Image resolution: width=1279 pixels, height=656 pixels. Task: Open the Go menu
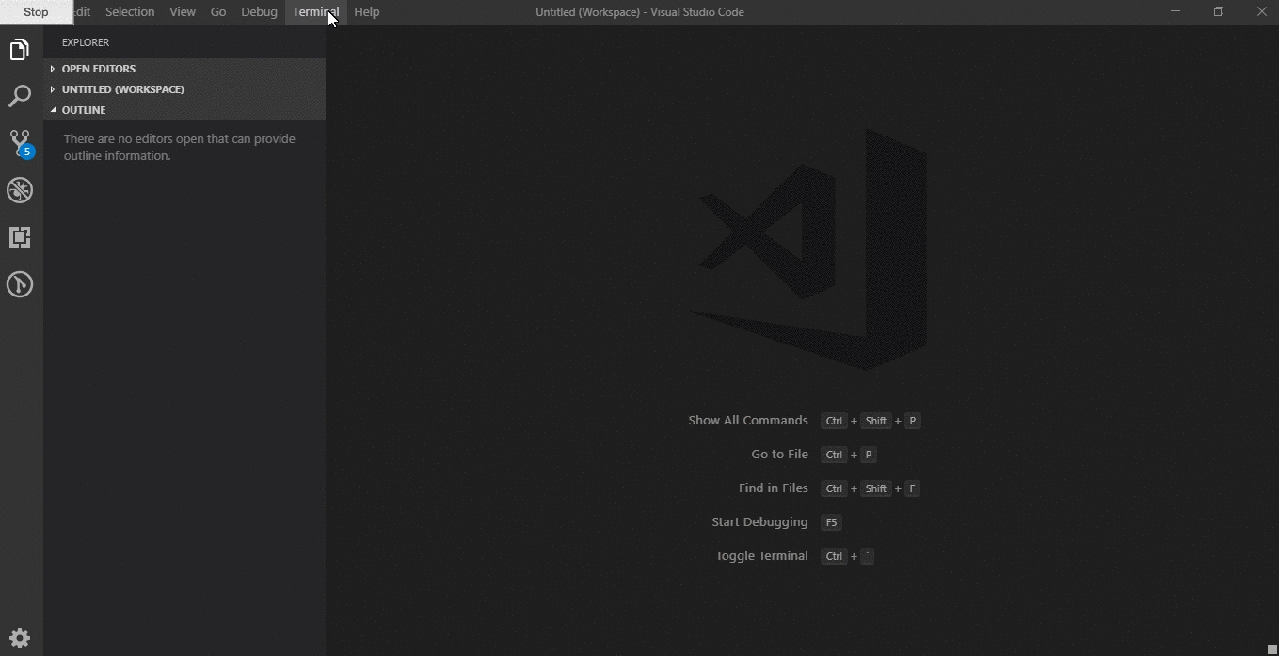coord(218,12)
